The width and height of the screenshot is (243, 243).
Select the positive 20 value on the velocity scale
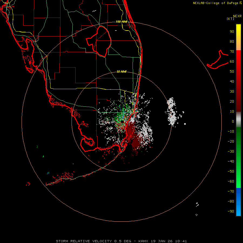[x=232, y=101]
